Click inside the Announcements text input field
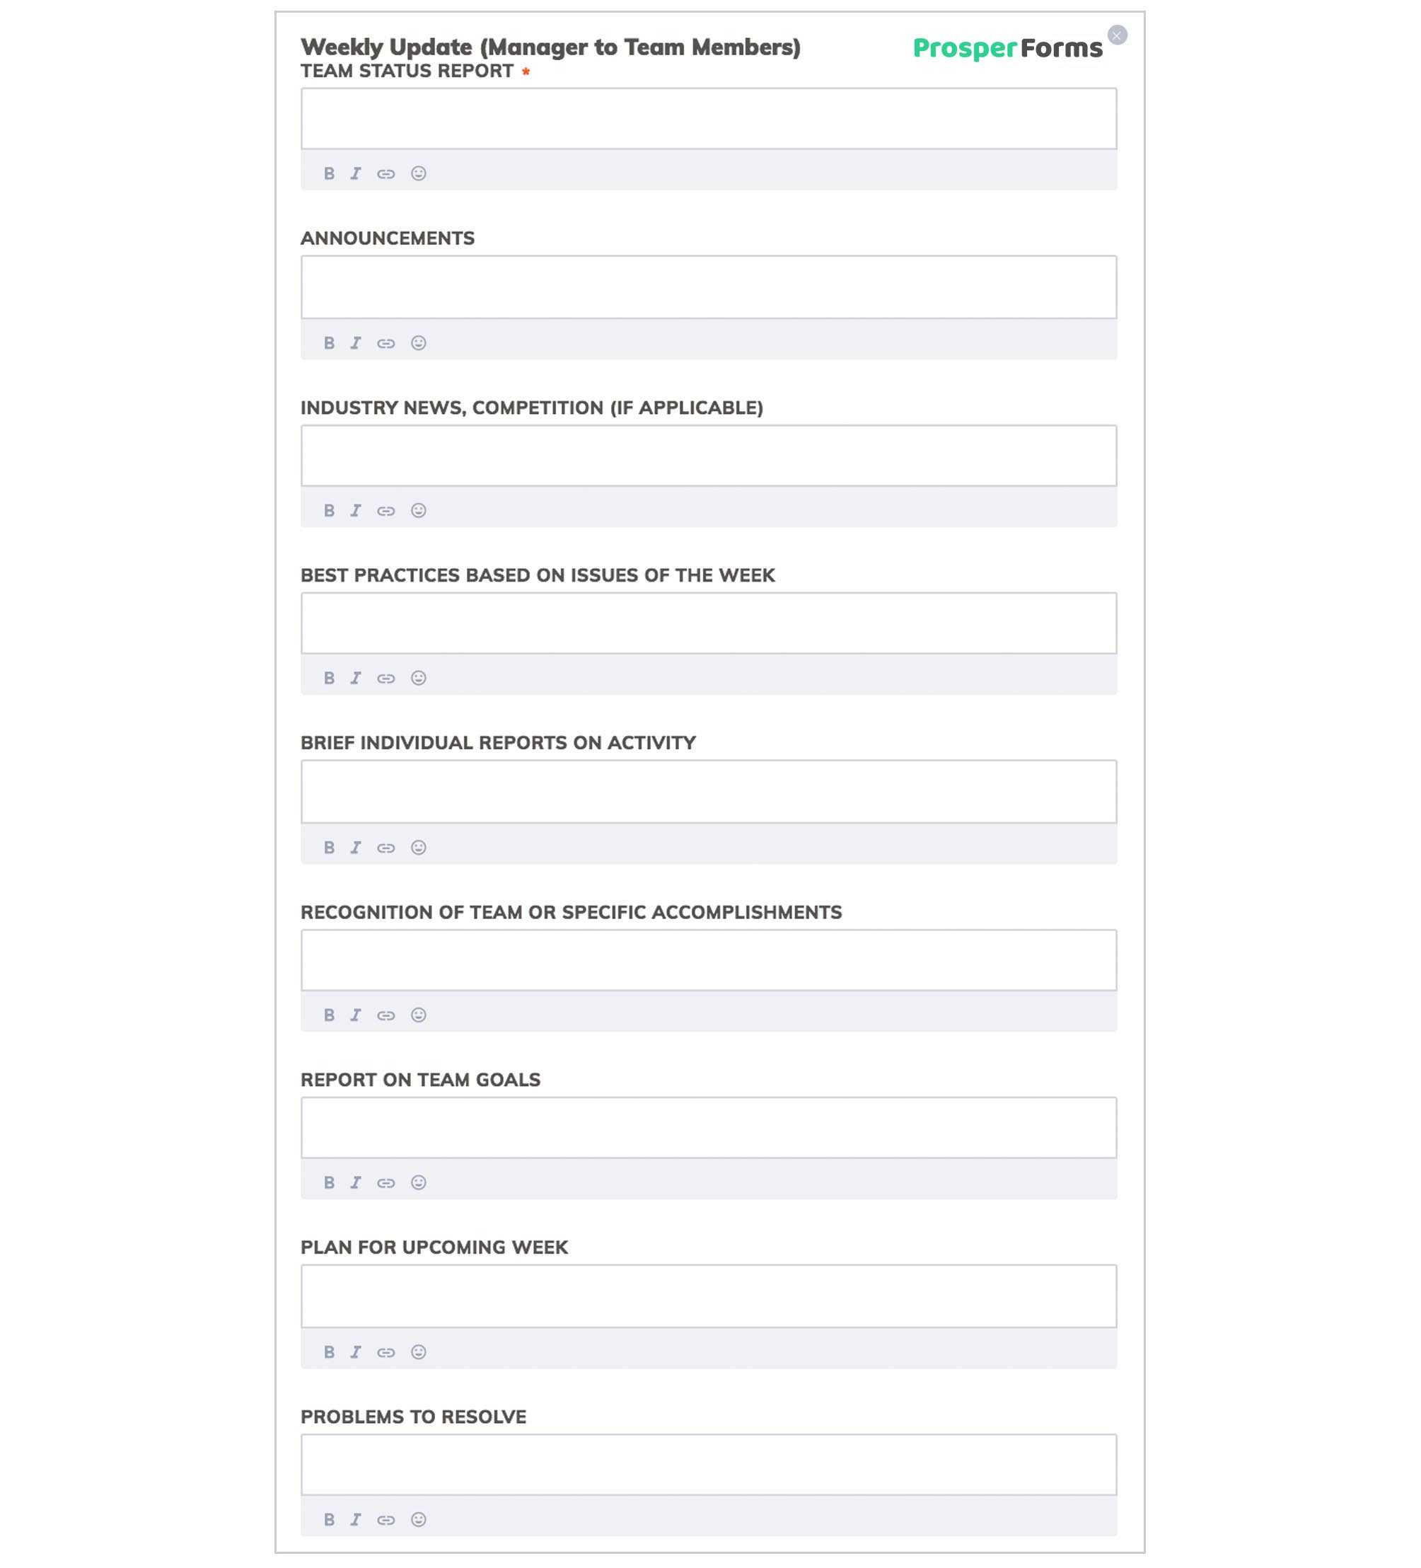Viewport: 1421px width, 1568px height. point(709,287)
